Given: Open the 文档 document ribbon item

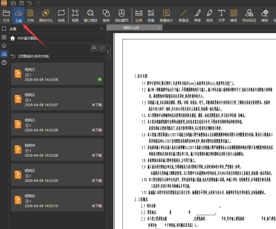Looking at the screenshot, I should click(x=30, y=15).
